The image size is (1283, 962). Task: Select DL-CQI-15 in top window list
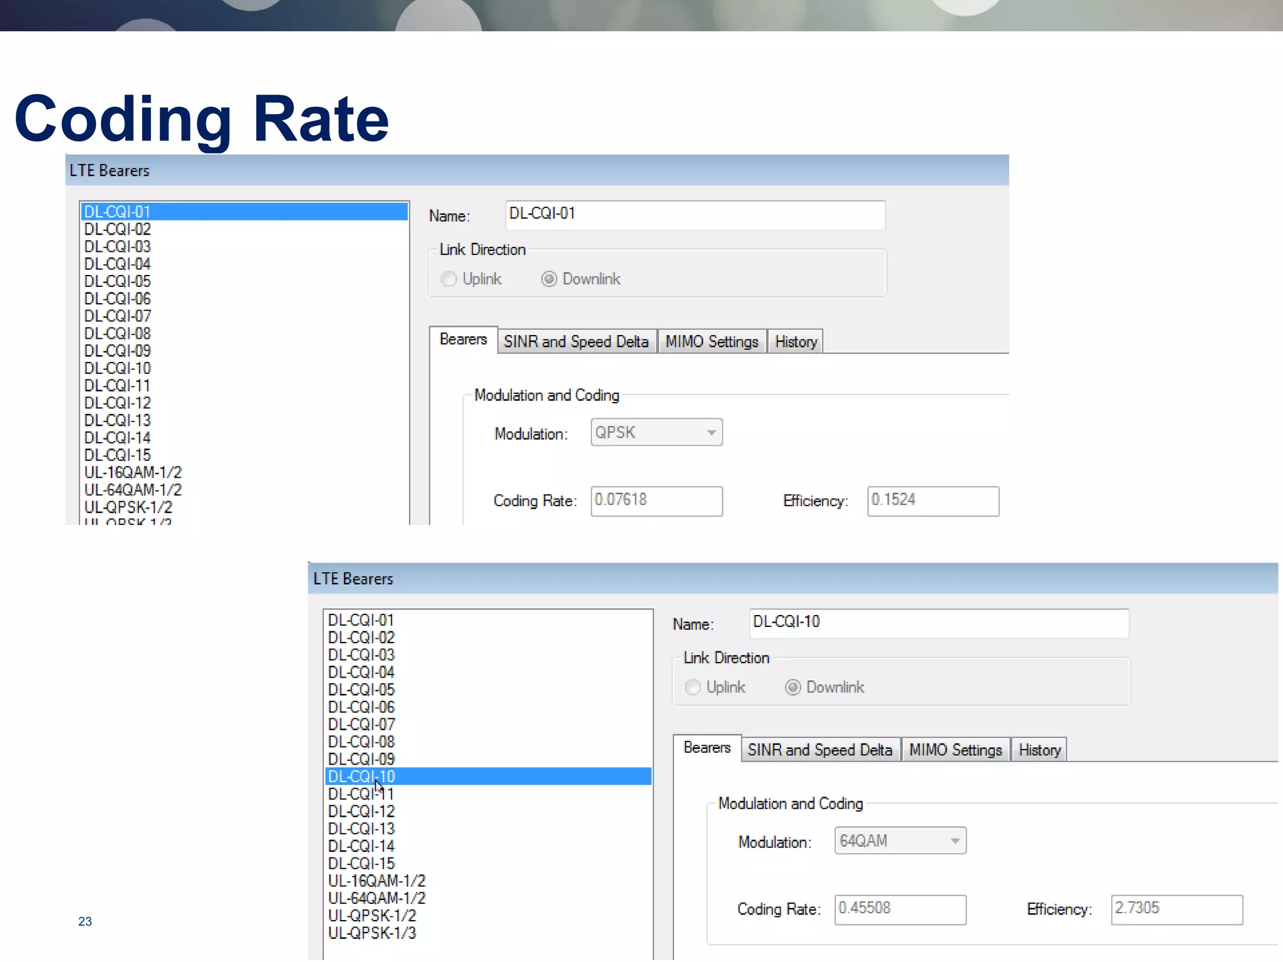(x=245, y=455)
